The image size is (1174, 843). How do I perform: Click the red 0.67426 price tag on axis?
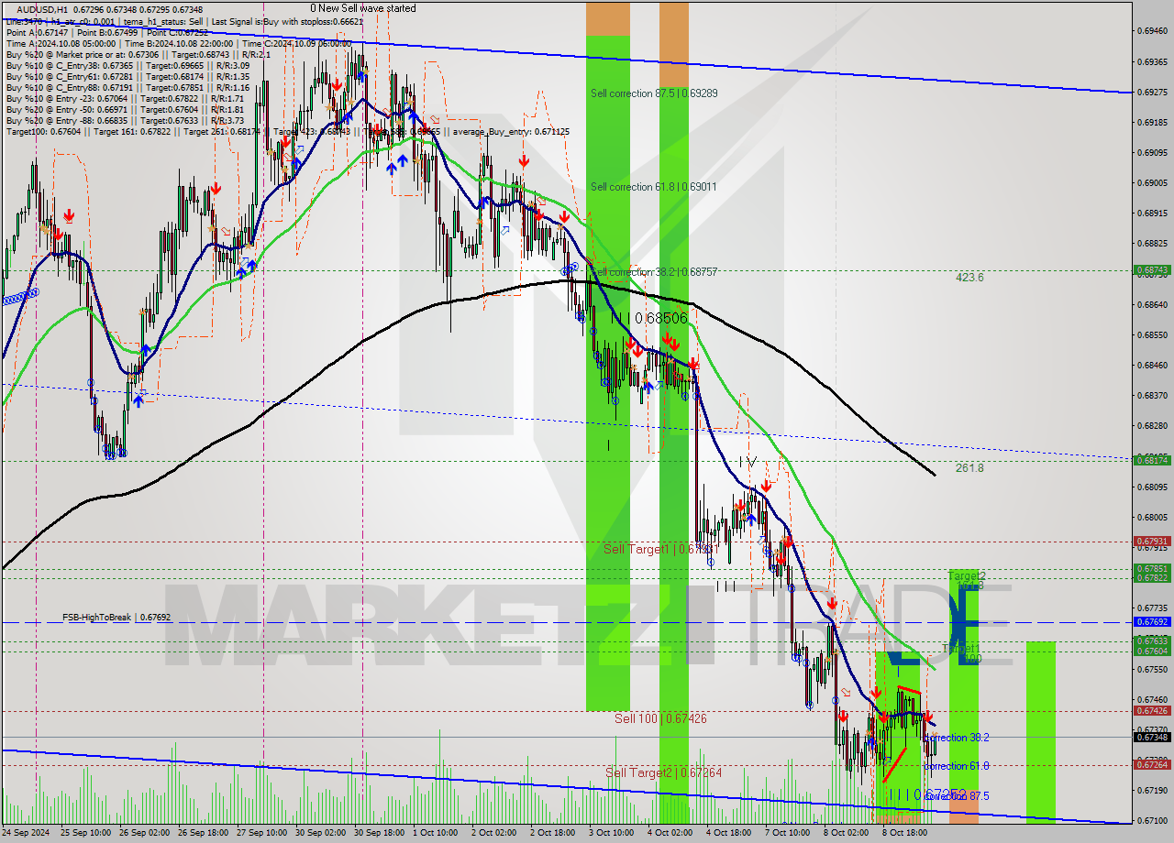tap(1153, 710)
